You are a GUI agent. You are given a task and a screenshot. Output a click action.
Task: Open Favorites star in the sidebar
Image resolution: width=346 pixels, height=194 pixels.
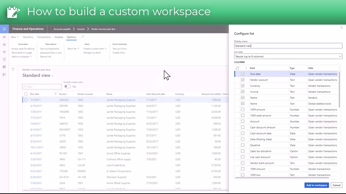[4, 52]
